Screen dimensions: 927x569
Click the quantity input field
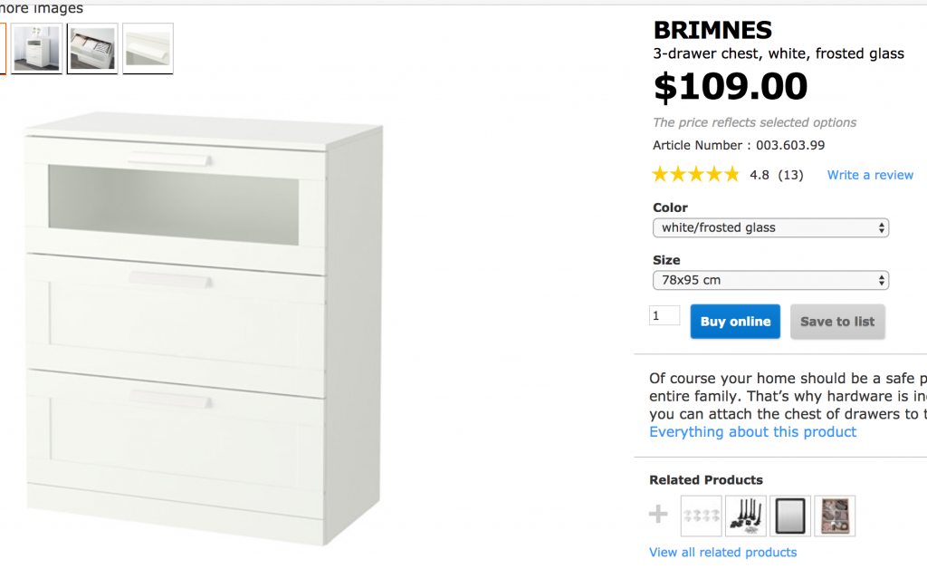pos(664,315)
